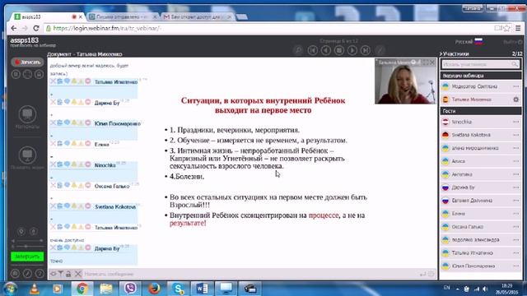Screen dimensions: 527x296
Task: Click the Показать экран screen share icon
Action: point(27,155)
